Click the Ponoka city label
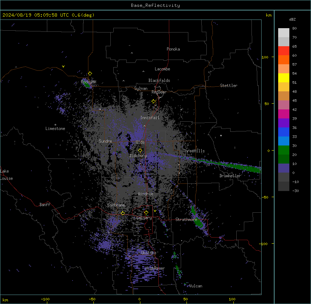 (173, 49)
